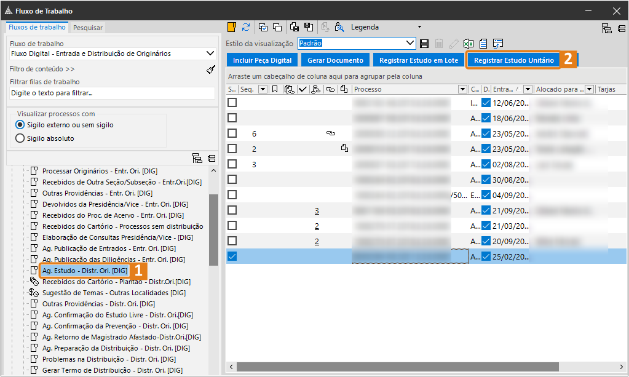Open the Fluxo de trabalho dropdown
The width and height of the screenshot is (629, 377).
pyautogui.click(x=211, y=54)
